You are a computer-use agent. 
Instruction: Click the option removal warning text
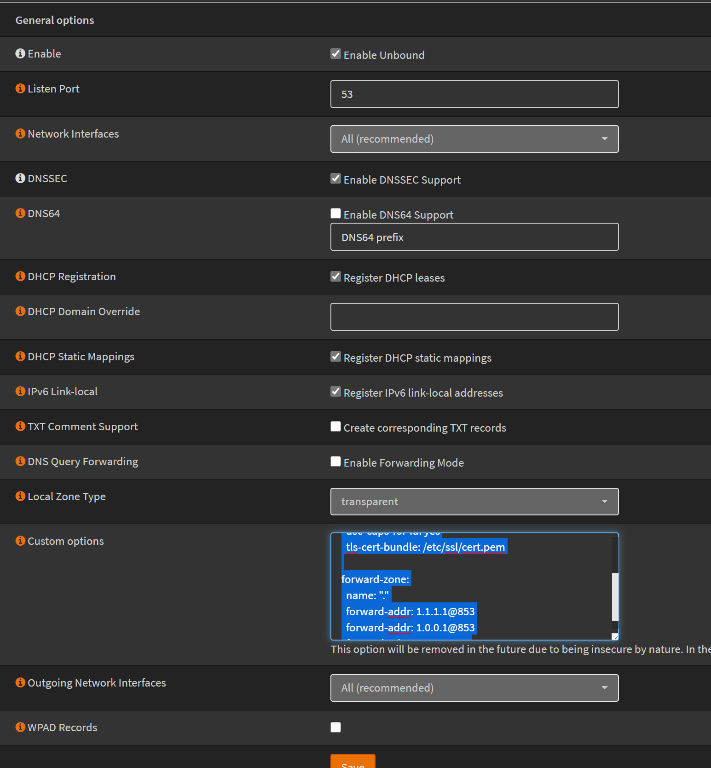tap(520, 649)
